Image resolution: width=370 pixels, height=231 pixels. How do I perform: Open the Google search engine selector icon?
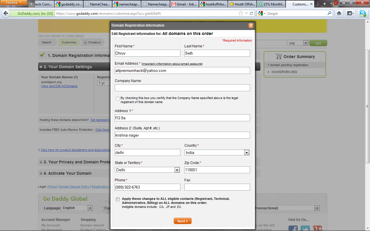tap(262, 13)
